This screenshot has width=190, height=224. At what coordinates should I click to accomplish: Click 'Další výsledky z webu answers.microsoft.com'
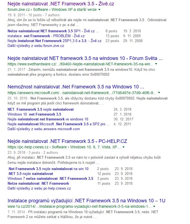pyautogui.click(x=44, y=129)
